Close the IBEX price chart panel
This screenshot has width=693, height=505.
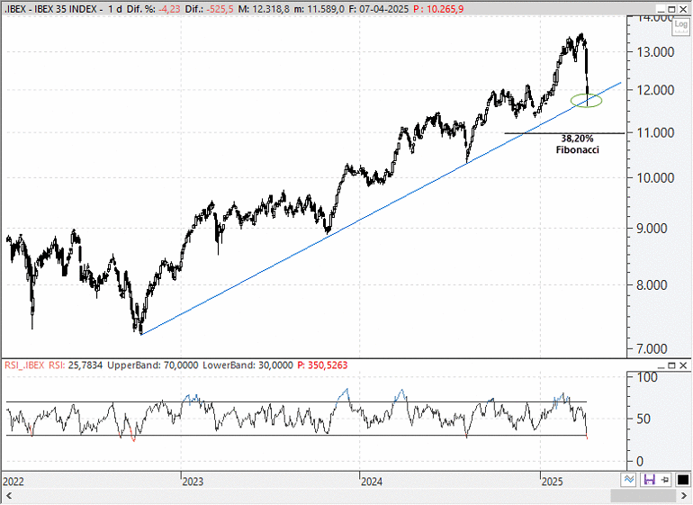pos(683,9)
